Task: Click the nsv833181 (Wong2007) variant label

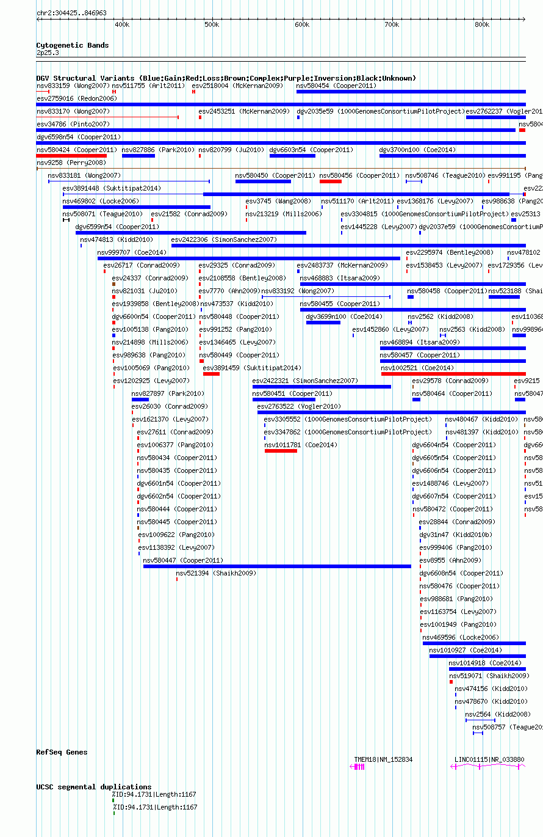Action: [x=85, y=175]
